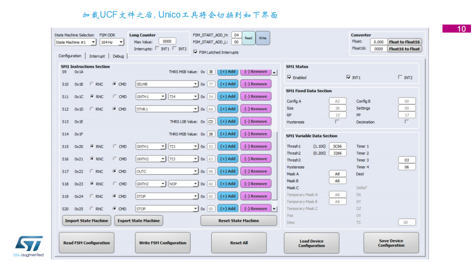
Task: Click the Reset All button
Action: pos(239,243)
